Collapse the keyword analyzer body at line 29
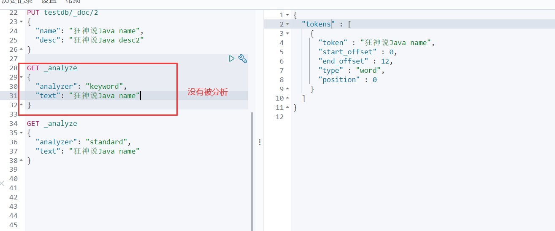Screen dimensions: 555x231 pos(22,77)
